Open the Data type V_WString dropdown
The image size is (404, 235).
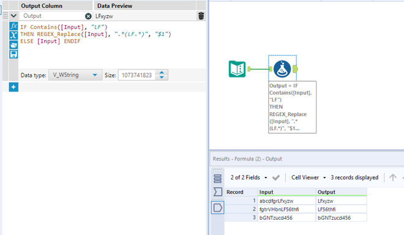75,75
